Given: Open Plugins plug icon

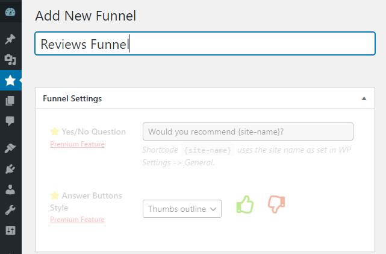Looking at the screenshot, I should click(x=10, y=168).
